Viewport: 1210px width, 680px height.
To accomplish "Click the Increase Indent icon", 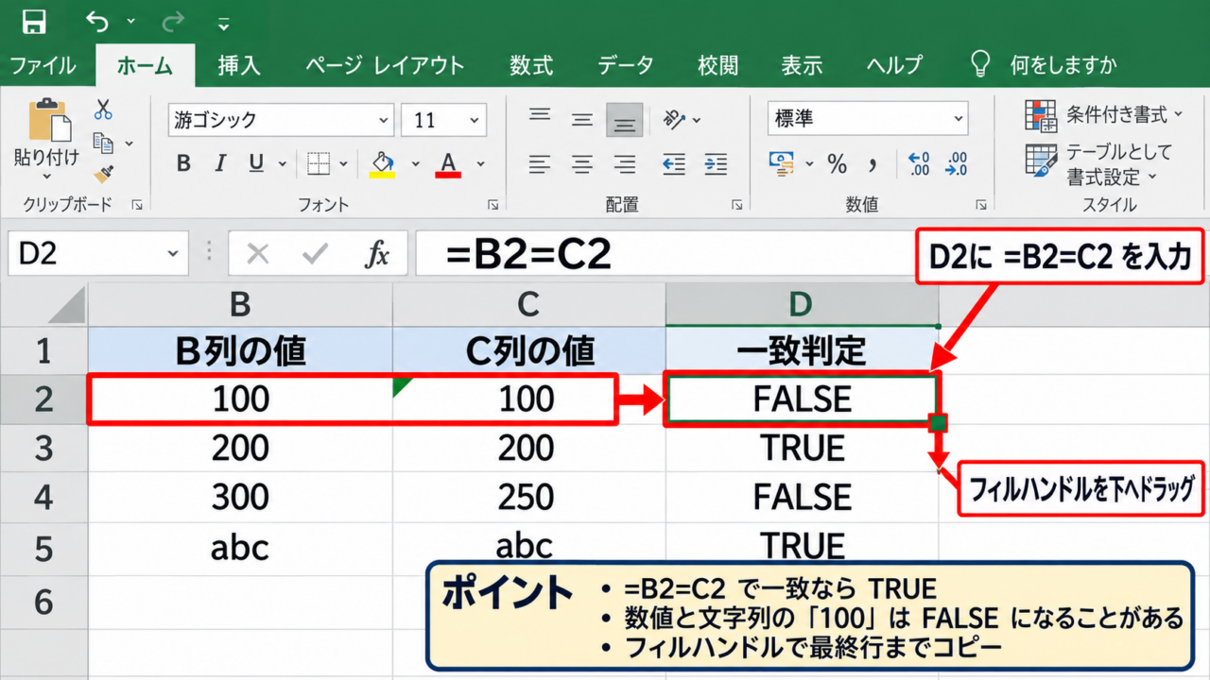I will [717, 164].
